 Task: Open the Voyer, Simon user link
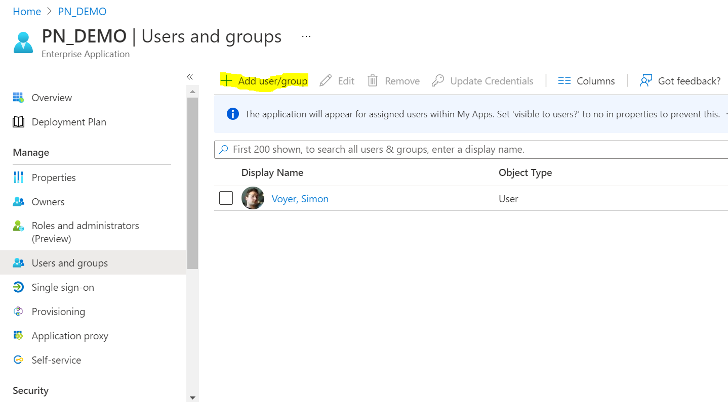pos(300,199)
